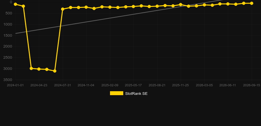Image resolution: width=261 pixels, height=126 pixels.
Task: Click the 1000 y-axis label
Action: point(8,24)
